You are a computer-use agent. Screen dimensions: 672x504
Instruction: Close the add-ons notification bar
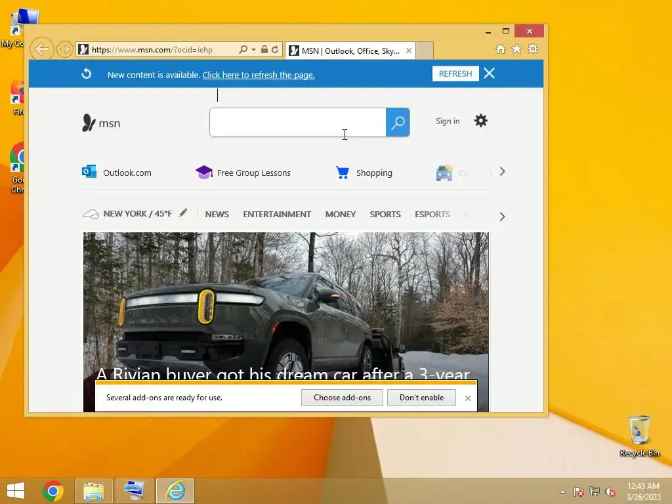coord(467,398)
